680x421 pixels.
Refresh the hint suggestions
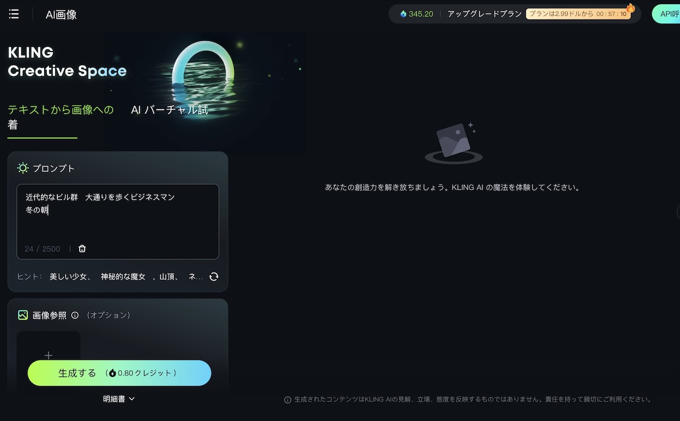click(214, 277)
